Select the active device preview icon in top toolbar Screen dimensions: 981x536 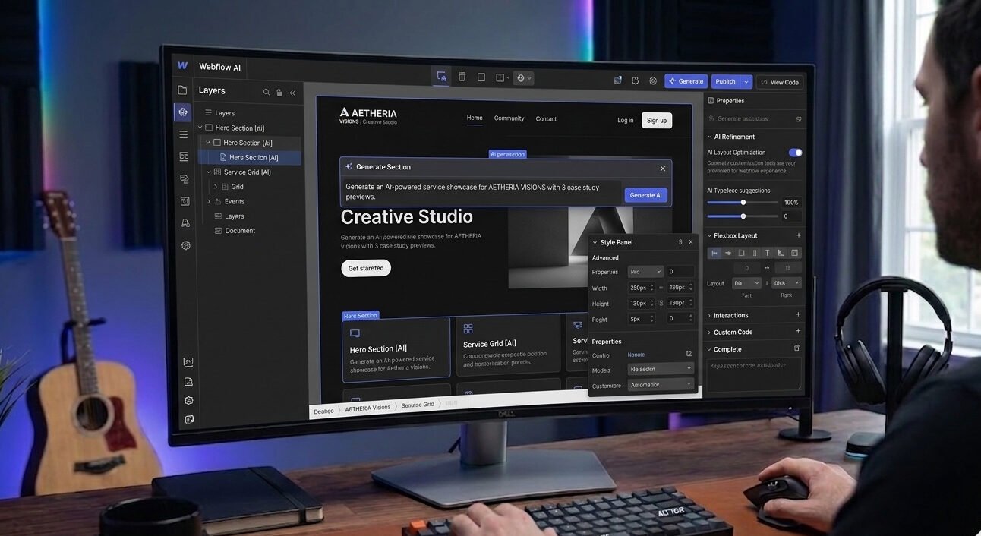pos(441,77)
